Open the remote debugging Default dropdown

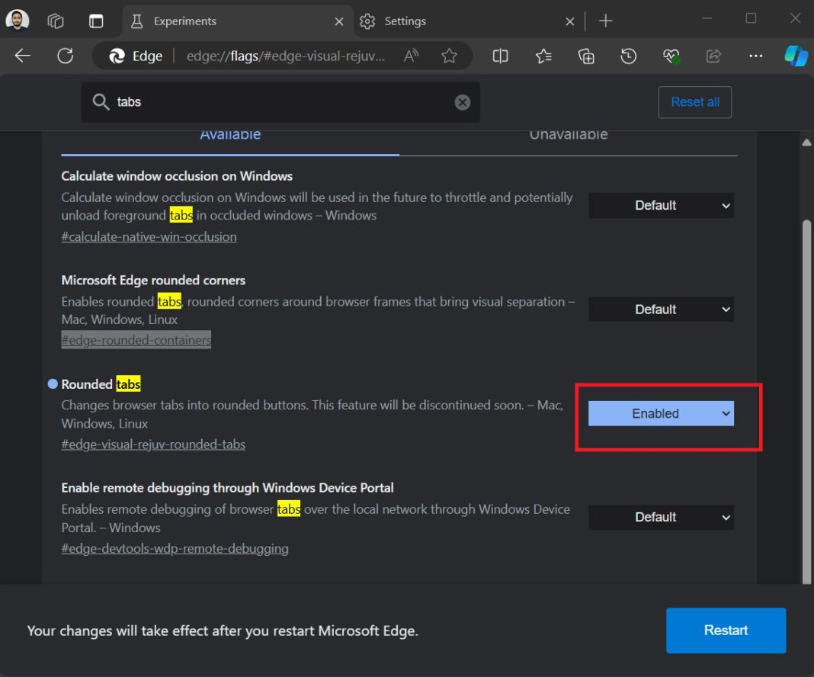click(x=660, y=517)
